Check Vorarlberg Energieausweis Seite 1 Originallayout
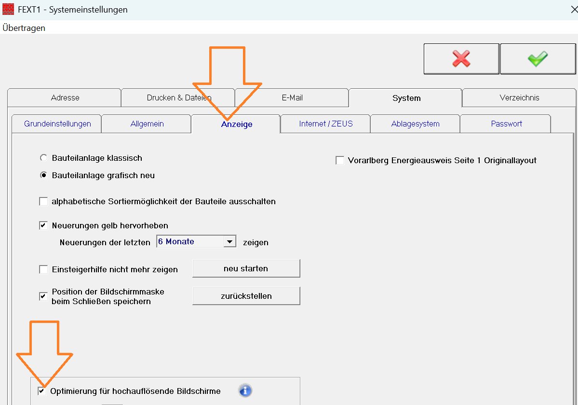 tap(339, 160)
